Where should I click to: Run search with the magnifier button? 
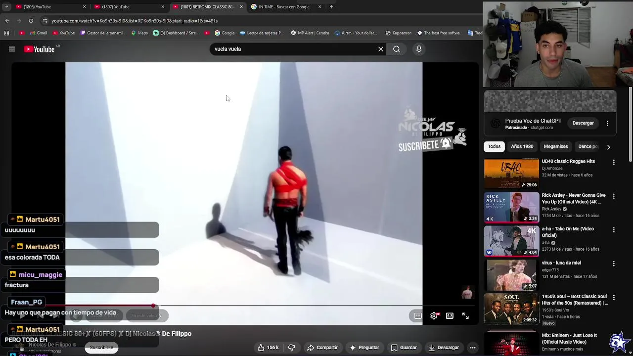[x=397, y=49]
